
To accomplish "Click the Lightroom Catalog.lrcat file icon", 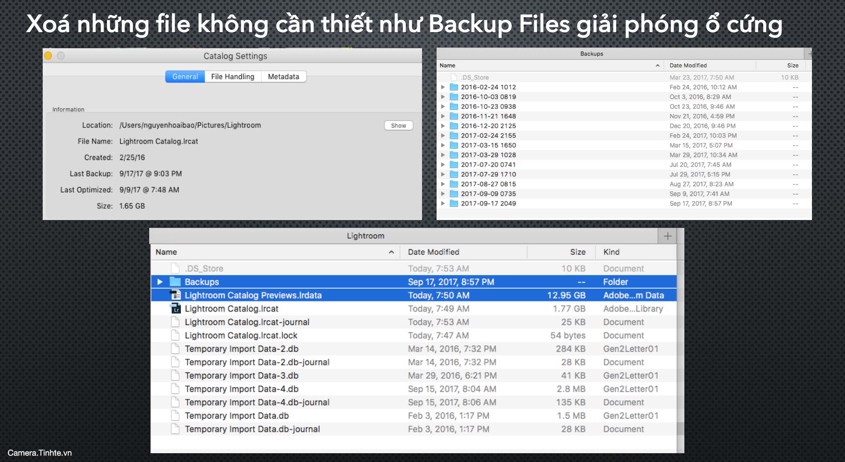I will click(x=175, y=308).
